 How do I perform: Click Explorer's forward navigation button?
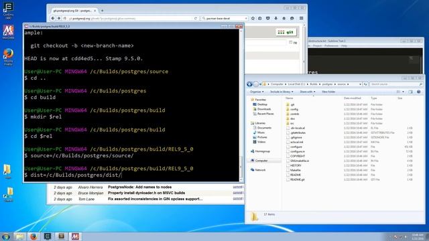coord(256,84)
